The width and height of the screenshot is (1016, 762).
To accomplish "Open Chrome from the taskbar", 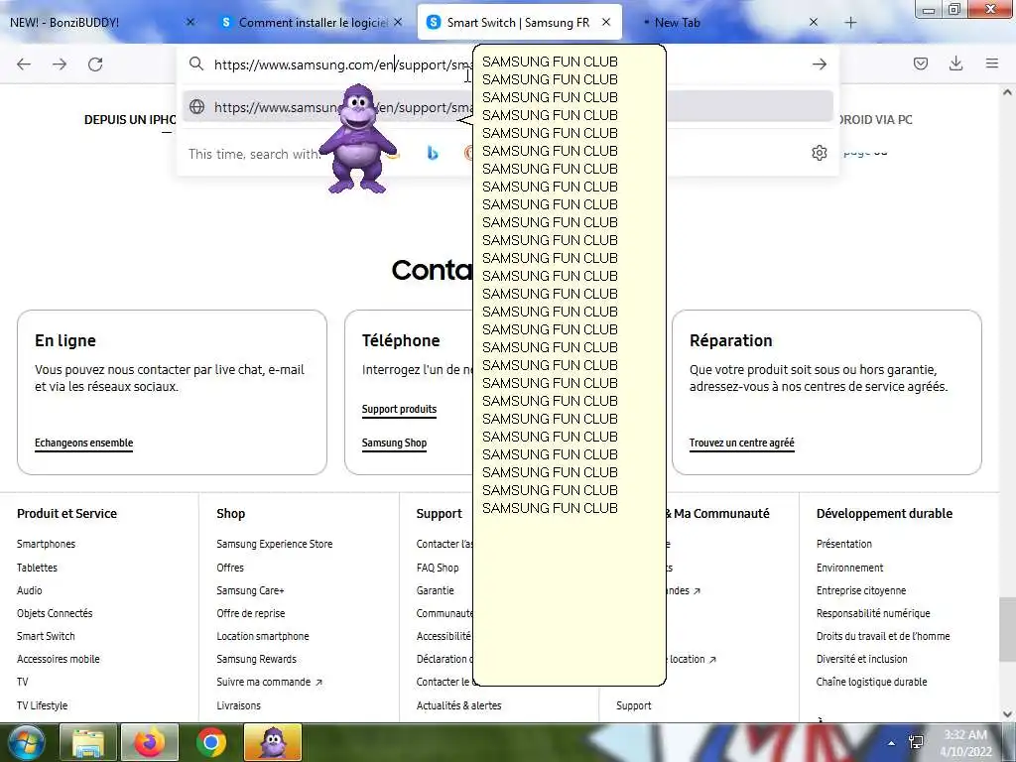I will (x=211, y=742).
